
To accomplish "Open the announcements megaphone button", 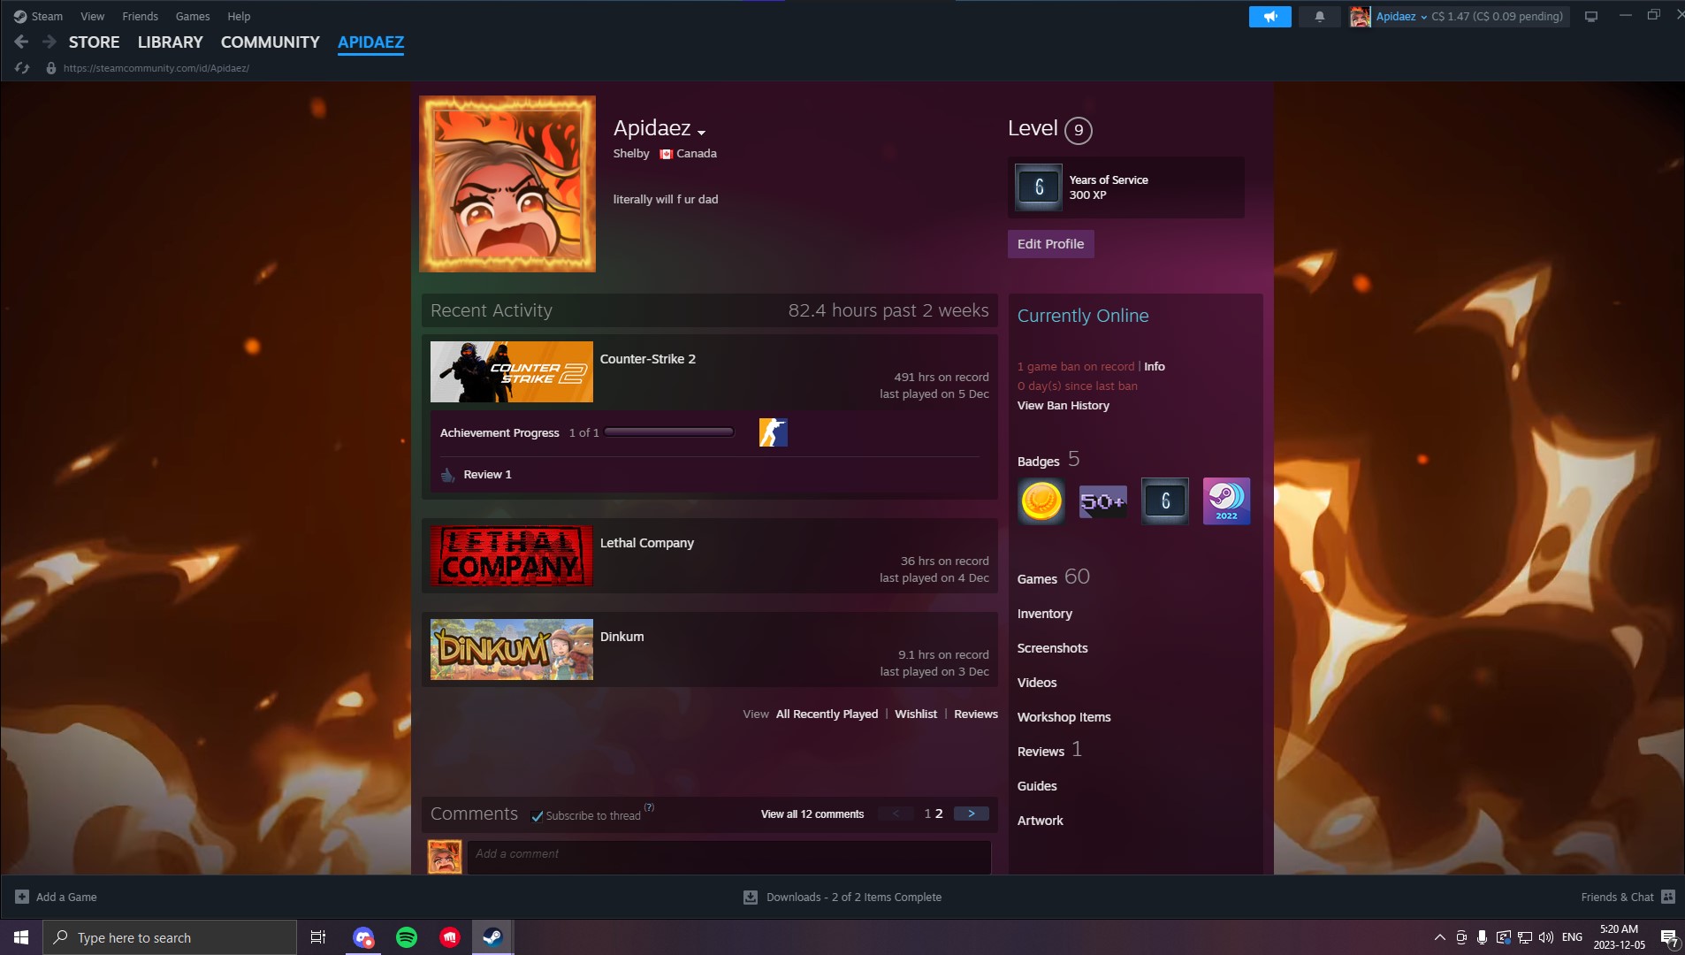I will click(1269, 17).
